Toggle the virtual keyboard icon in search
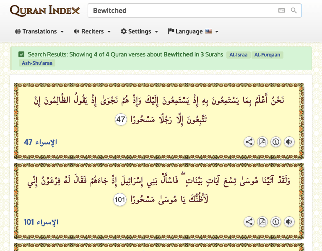The image size is (322, 251). pyautogui.click(x=282, y=10)
